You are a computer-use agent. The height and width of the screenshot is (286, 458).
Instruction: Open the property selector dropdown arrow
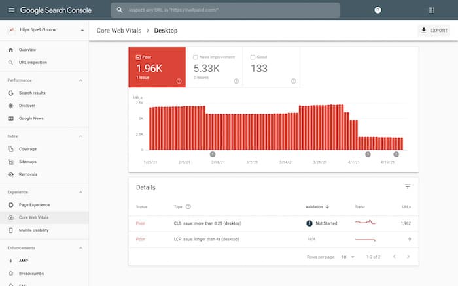click(82, 30)
